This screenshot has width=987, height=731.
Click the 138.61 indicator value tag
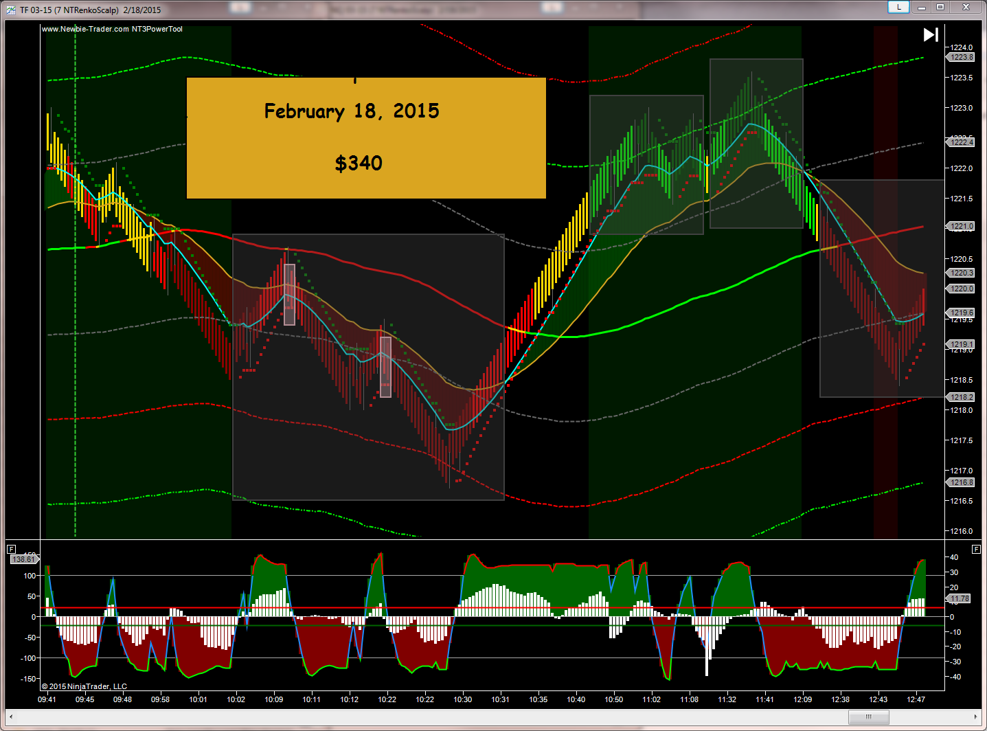pos(23,559)
